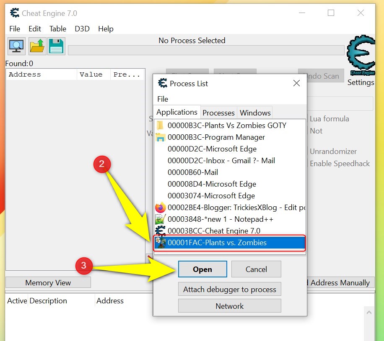Toggle the Lua formula option
384x341 pixels.
pos(329,119)
